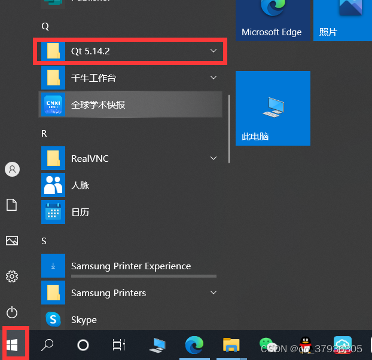Open 日历 Calendar app icon
Screen dimensions: 372x360
pos(53,212)
